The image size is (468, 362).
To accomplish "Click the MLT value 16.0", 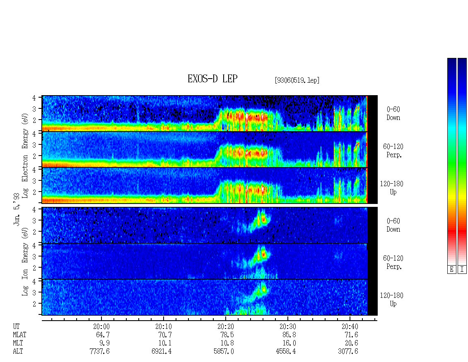I will [x=289, y=343].
